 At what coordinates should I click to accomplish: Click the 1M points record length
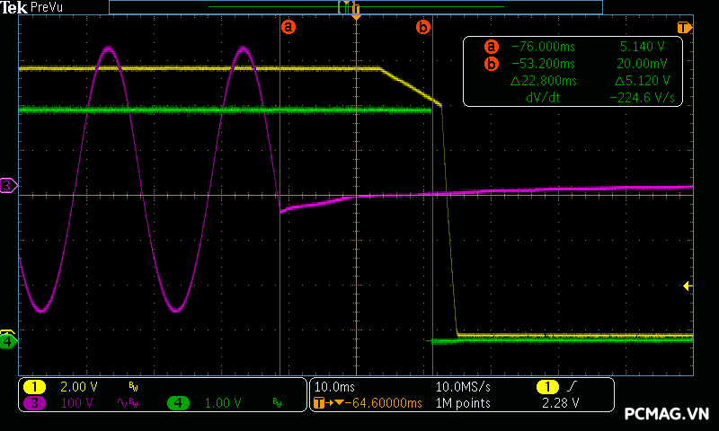464,403
